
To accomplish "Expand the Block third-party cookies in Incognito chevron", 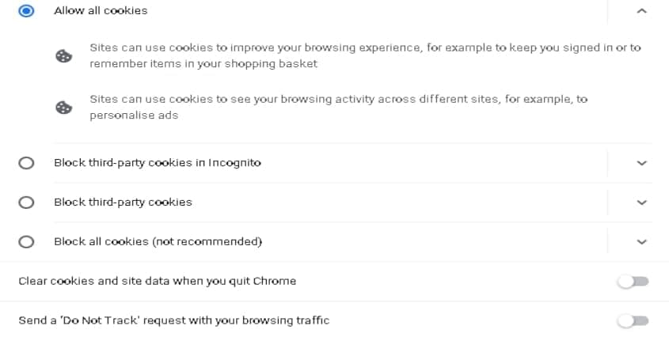I will tap(642, 163).
